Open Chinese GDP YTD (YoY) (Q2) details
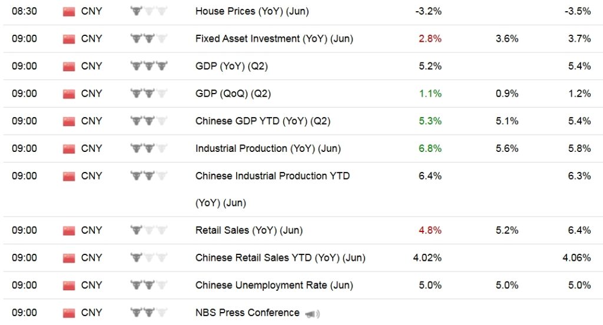603x325 pixels. pyautogui.click(x=263, y=121)
